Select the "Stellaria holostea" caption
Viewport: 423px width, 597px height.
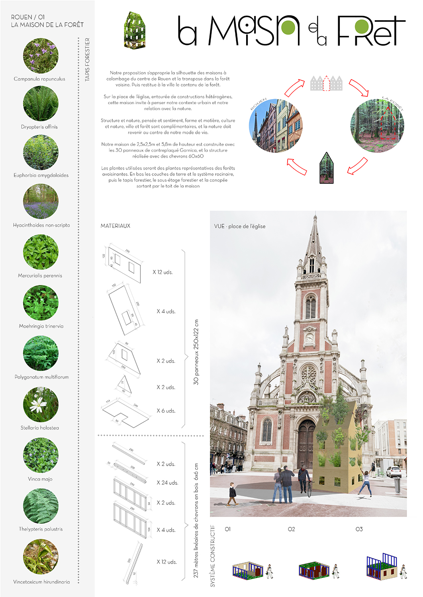[40, 428]
